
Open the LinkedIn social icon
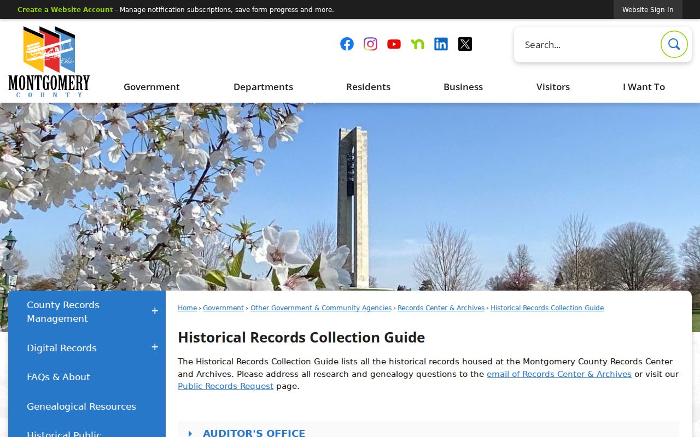click(x=441, y=44)
